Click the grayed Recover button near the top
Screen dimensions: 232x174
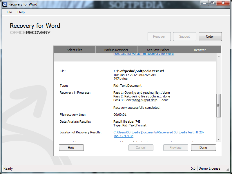tap(159, 37)
